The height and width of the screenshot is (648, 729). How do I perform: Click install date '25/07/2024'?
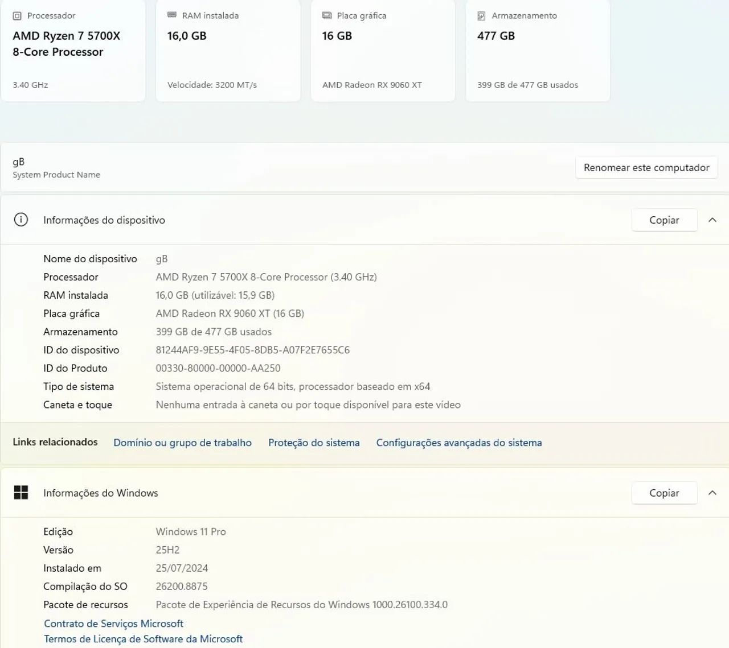pyautogui.click(x=182, y=568)
